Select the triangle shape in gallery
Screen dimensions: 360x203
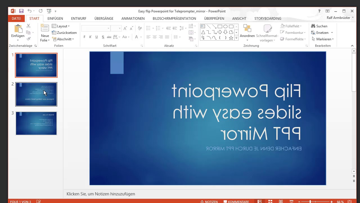click(203, 32)
